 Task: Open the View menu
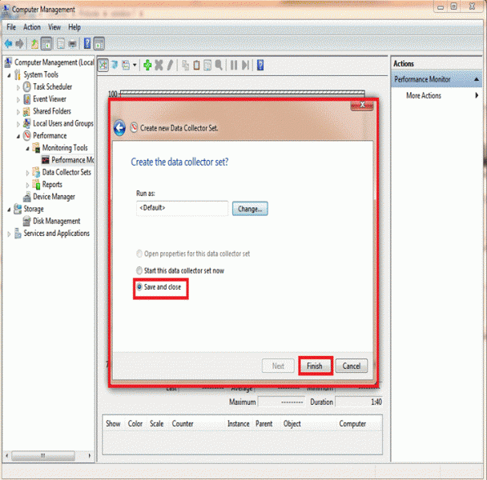pyautogui.click(x=54, y=27)
